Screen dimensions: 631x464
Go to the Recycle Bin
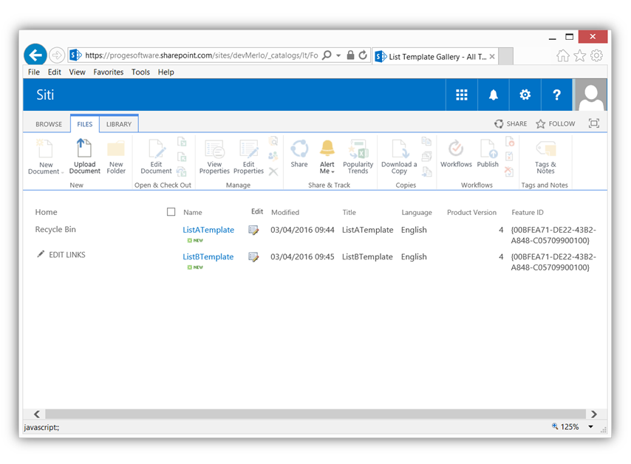point(55,229)
